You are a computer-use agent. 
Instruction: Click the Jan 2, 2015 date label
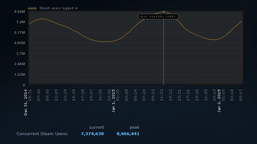coord(219,101)
